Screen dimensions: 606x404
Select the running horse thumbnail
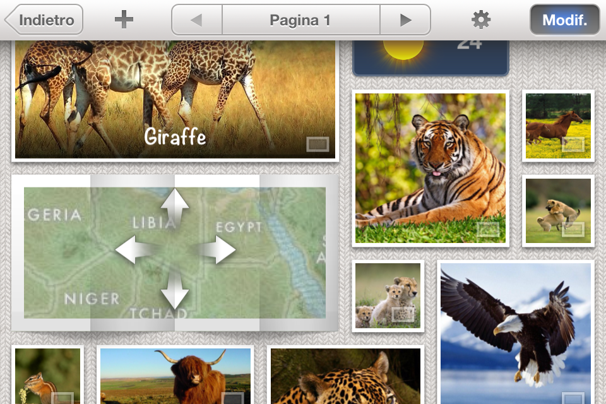click(x=558, y=125)
